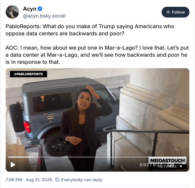Follow the Acyn account

tap(175, 12)
